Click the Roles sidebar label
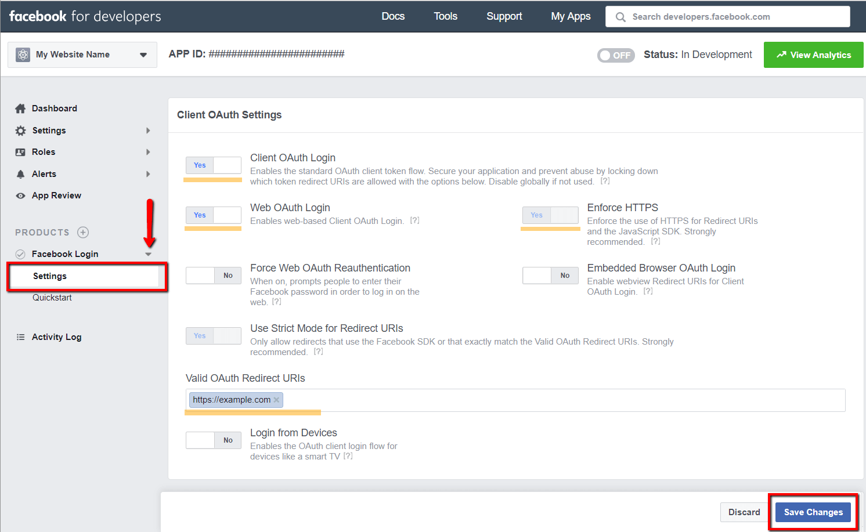The width and height of the screenshot is (866, 532). 44,152
